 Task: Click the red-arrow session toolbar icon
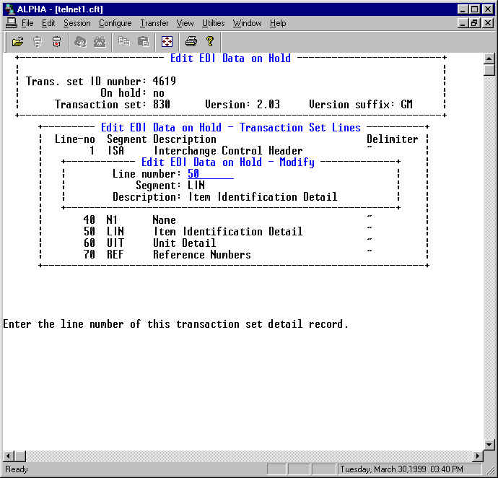[x=56, y=42]
